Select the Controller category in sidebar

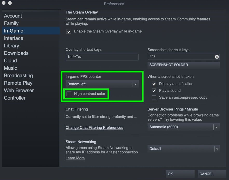pyautogui.click(x=15, y=98)
